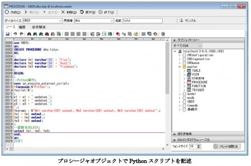Click the editor's vertical scrollbar thumb
Image resolution: width=251 pixels, height=166 pixels.
tap(167, 68)
